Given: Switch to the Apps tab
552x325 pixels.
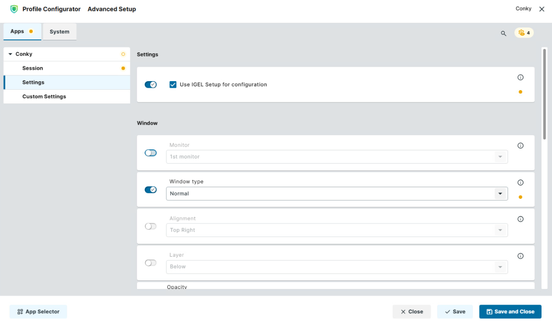Looking at the screenshot, I should [x=22, y=32].
